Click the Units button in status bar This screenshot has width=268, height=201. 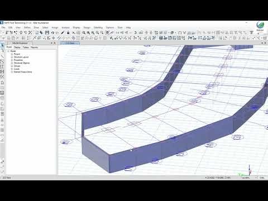coord(262,178)
